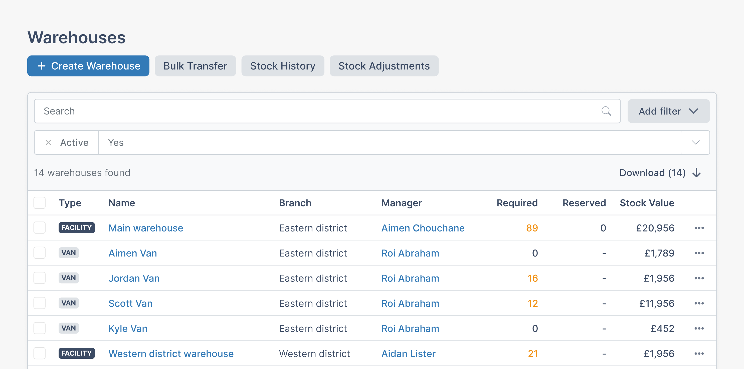Expand the Active filter Yes dropdown
Image resolution: width=744 pixels, height=369 pixels.
click(x=695, y=142)
